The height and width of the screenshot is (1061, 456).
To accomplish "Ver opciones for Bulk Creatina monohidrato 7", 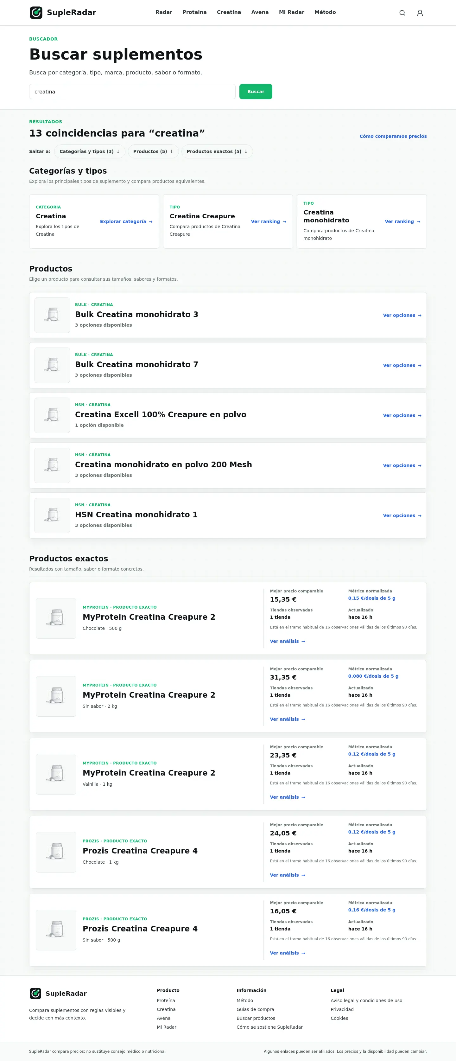I will 402,365.
